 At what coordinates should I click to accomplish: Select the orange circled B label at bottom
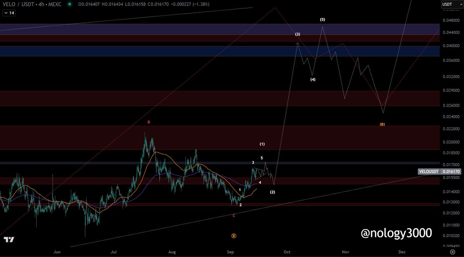click(x=234, y=235)
